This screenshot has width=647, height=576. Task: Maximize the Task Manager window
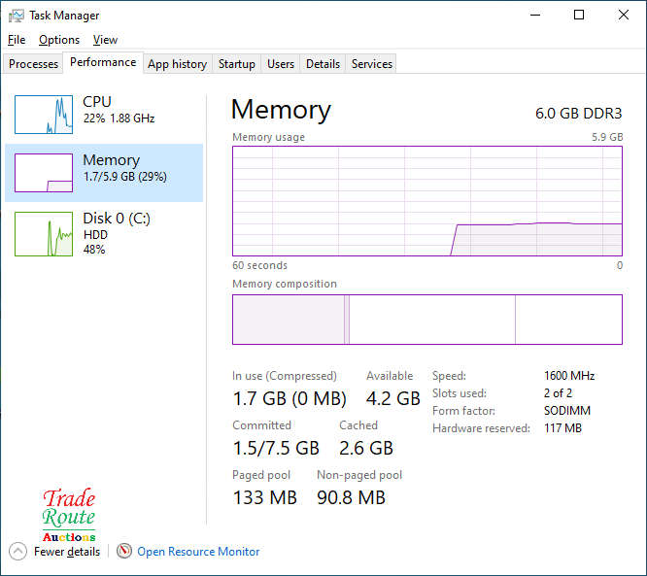click(579, 16)
